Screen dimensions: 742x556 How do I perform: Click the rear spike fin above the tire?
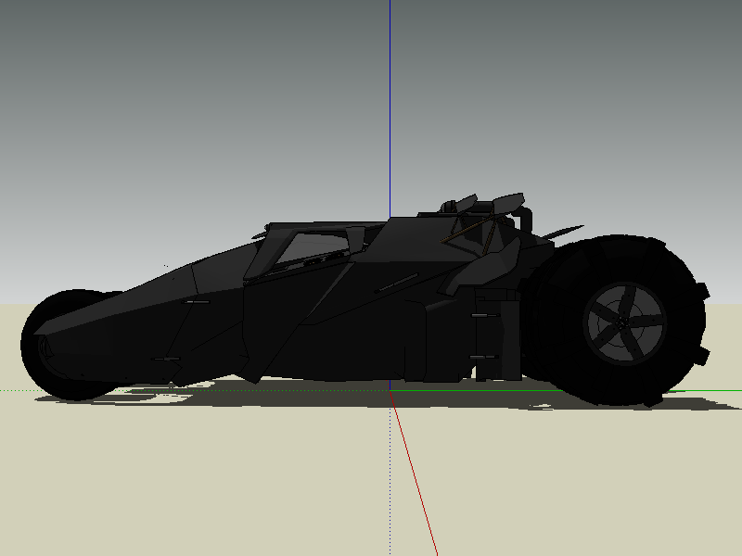[x=563, y=233]
